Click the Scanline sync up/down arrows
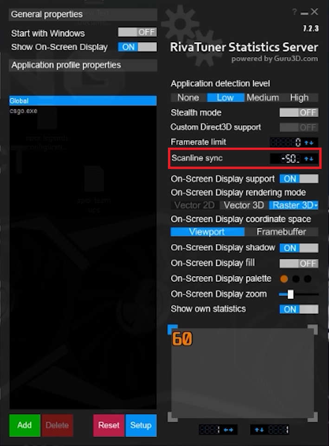Viewport: 329px width, 446px height. click(x=309, y=159)
